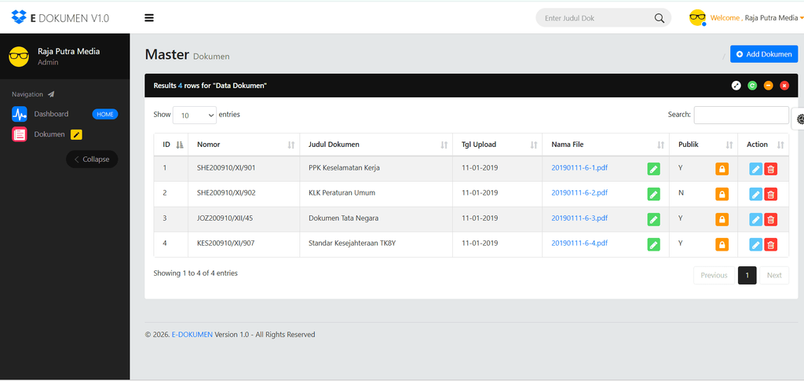Image resolution: width=804 pixels, height=381 pixels.
Task: Open Dokumen in navigation
Action: pos(49,134)
